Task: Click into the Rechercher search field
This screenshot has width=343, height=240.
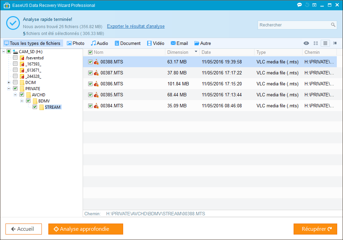Action: [x=293, y=25]
